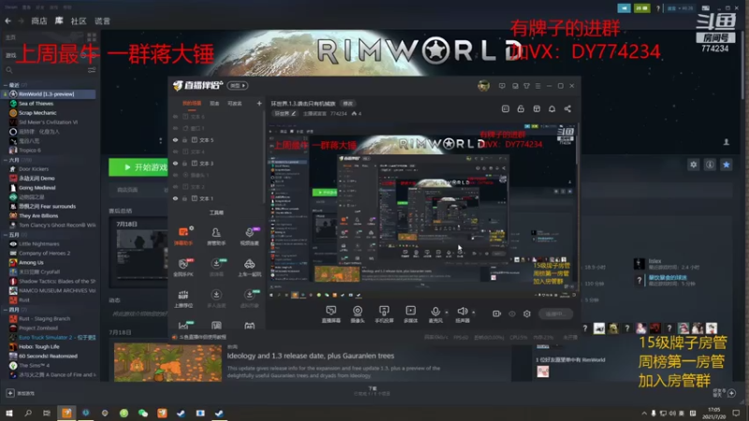Select Sid Meier's Civilization VI in list
Screen dimensions: 749x421
(50, 123)
